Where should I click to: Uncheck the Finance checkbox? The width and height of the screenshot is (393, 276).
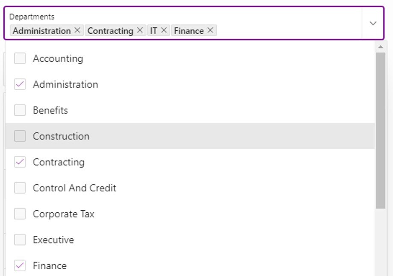click(x=20, y=265)
